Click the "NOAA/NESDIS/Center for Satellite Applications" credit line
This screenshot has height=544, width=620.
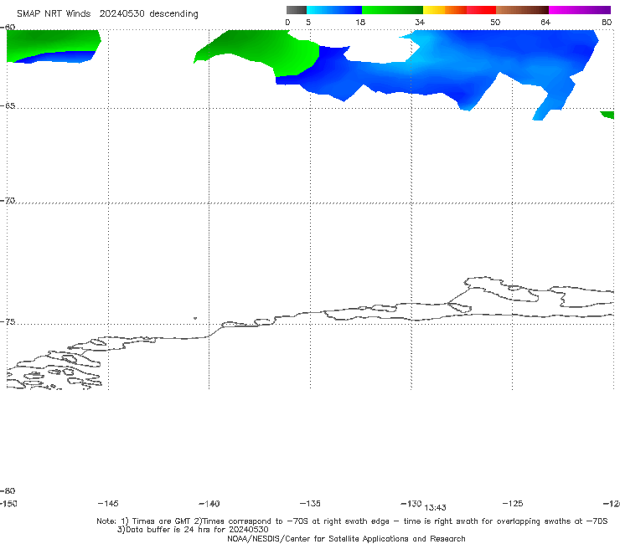(x=346, y=539)
